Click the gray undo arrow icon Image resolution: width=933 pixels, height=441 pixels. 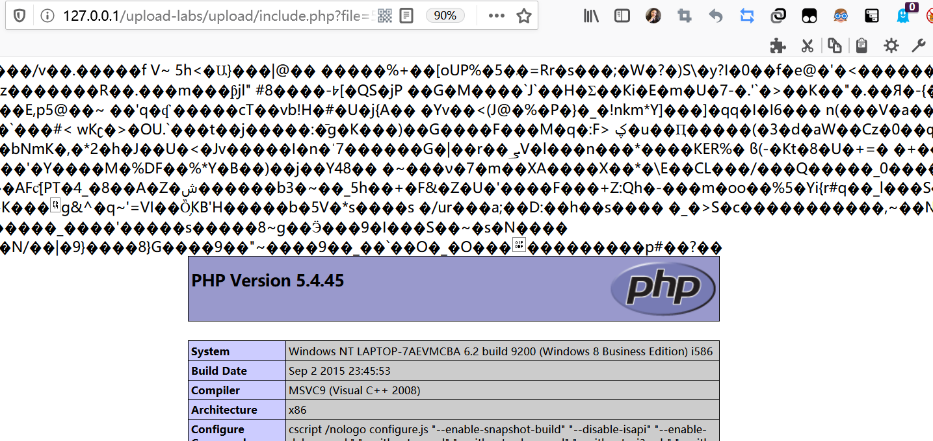pyautogui.click(x=716, y=16)
